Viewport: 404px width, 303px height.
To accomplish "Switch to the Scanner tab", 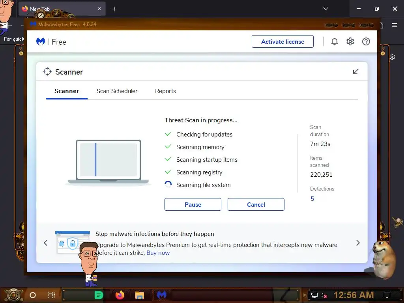I will (67, 91).
